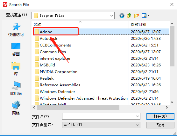This screenshot has height=136, width=177.
Task: Select the Adobe folder
Action: click(46, 32)
